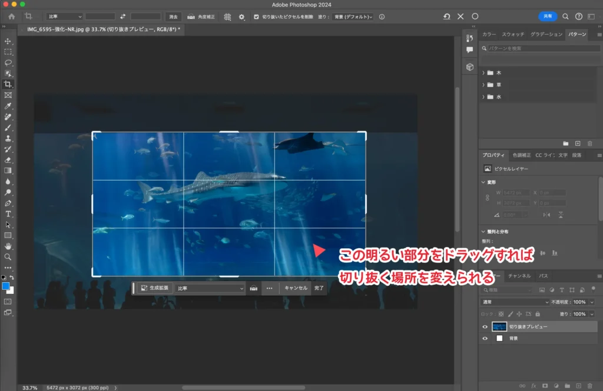This screenshot has height=391, width=603.
Task: Commit crop with the circle icon
Action: (x=475, y=17)
